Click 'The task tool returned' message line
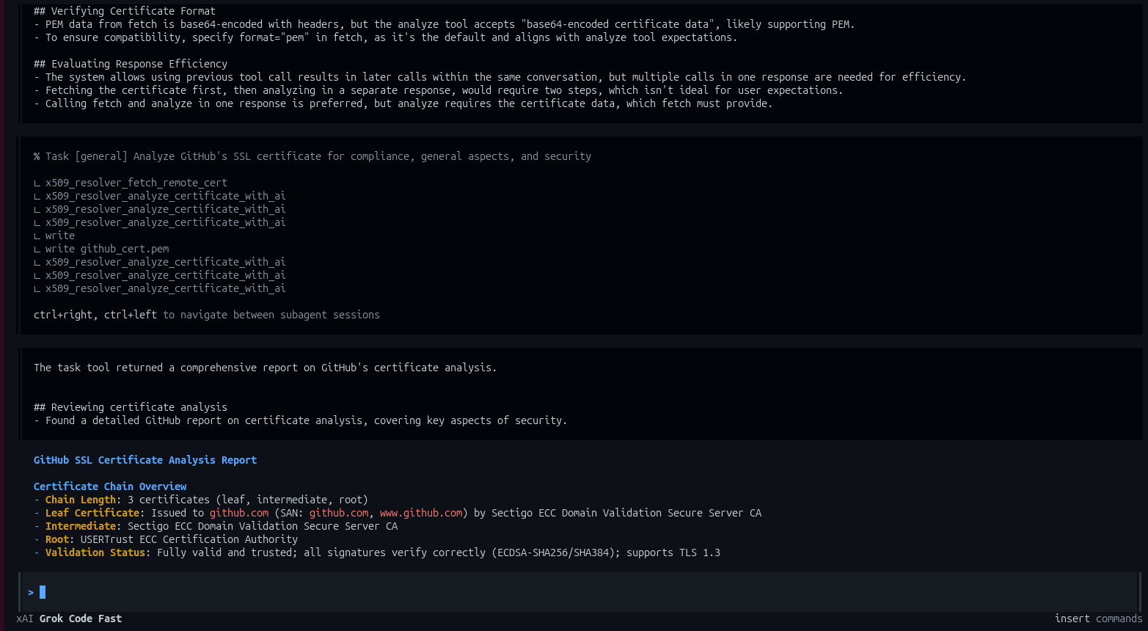 click(266, 368)
